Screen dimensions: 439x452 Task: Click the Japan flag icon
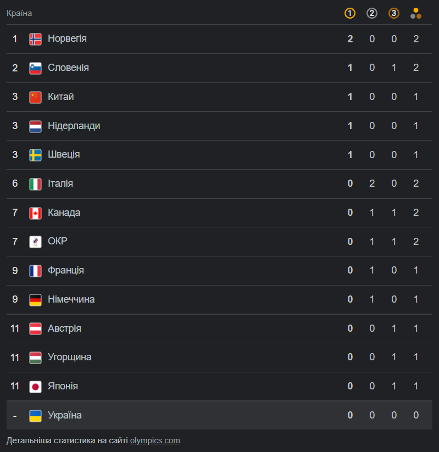point(35,387)
